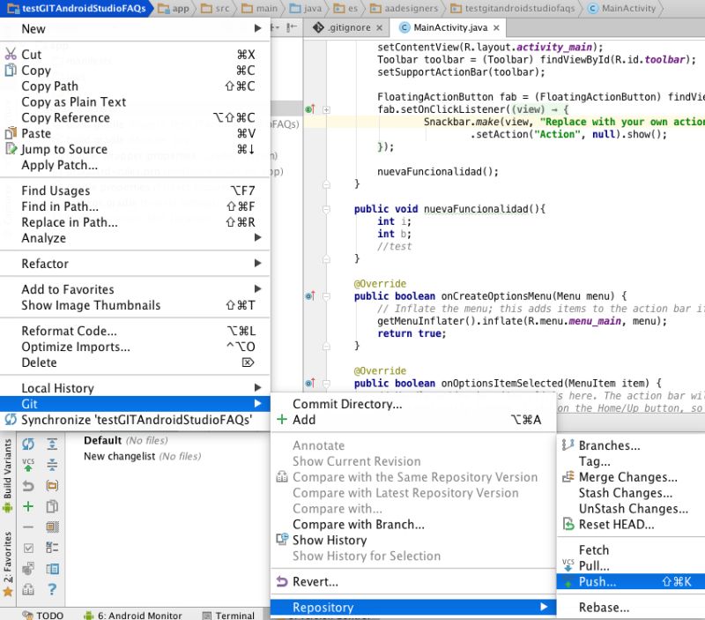Expand the Analyze submenu arrow
Screen dimensions: 705x620
click(x=257, y=237)
